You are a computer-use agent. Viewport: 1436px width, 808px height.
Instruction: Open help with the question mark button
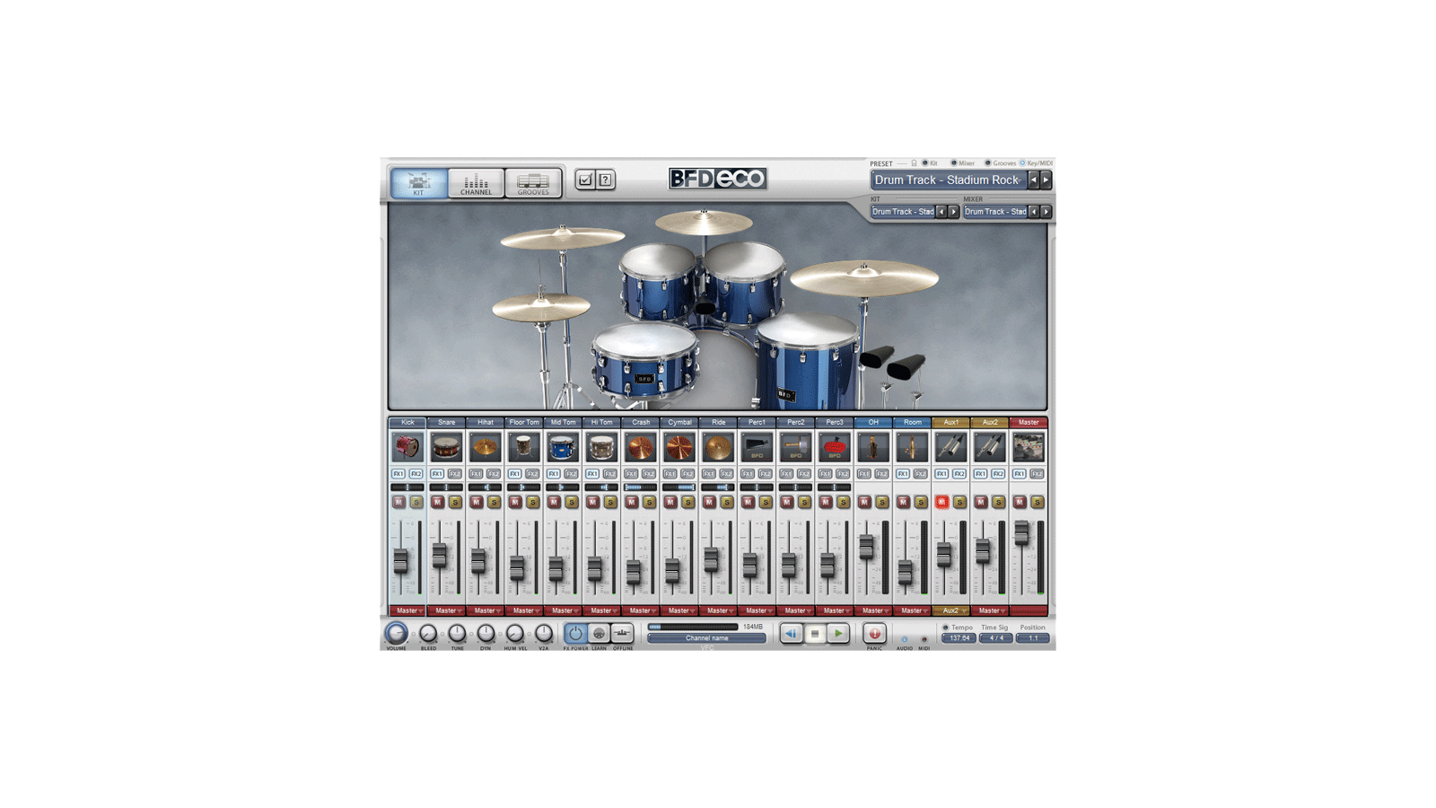606,180
